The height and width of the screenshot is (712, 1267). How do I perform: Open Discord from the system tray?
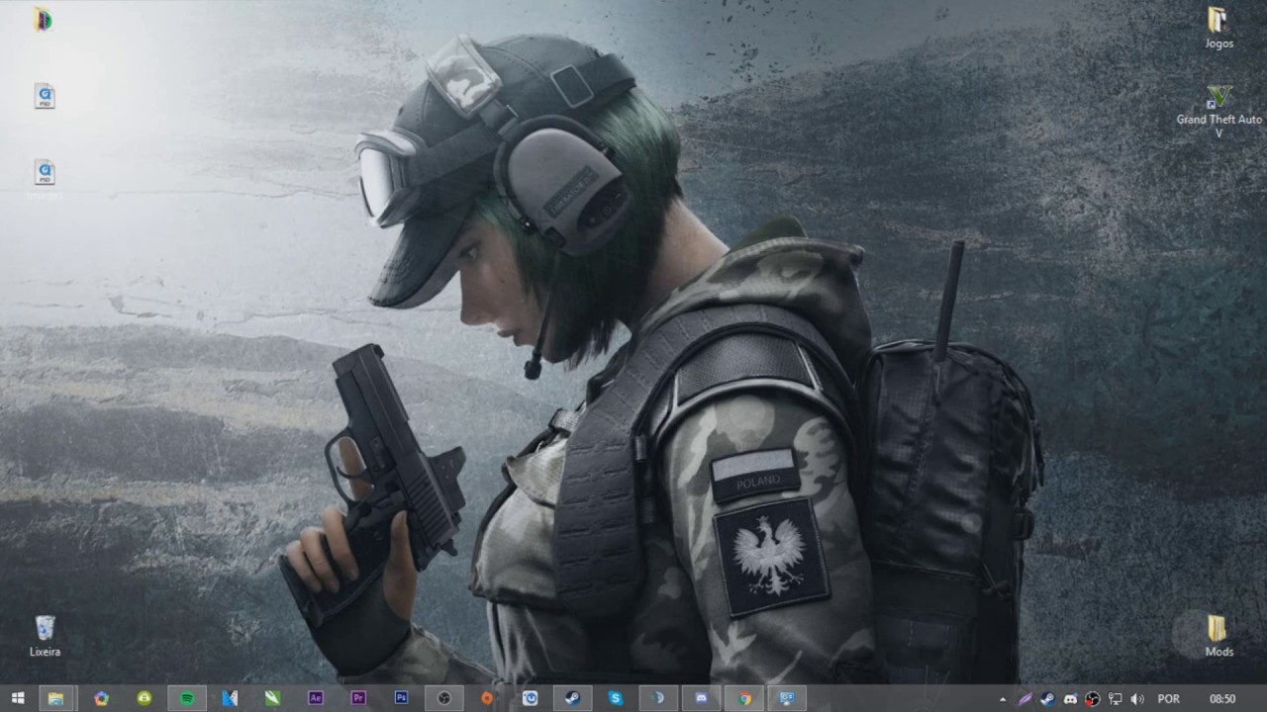pyautogui.click(x=1070, y=699)
